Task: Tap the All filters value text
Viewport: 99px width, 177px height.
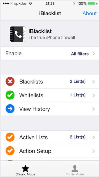Action: click(80, 54)
